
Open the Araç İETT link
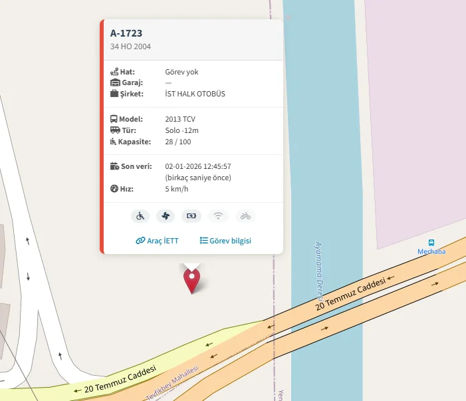click(x=157, y=241)
